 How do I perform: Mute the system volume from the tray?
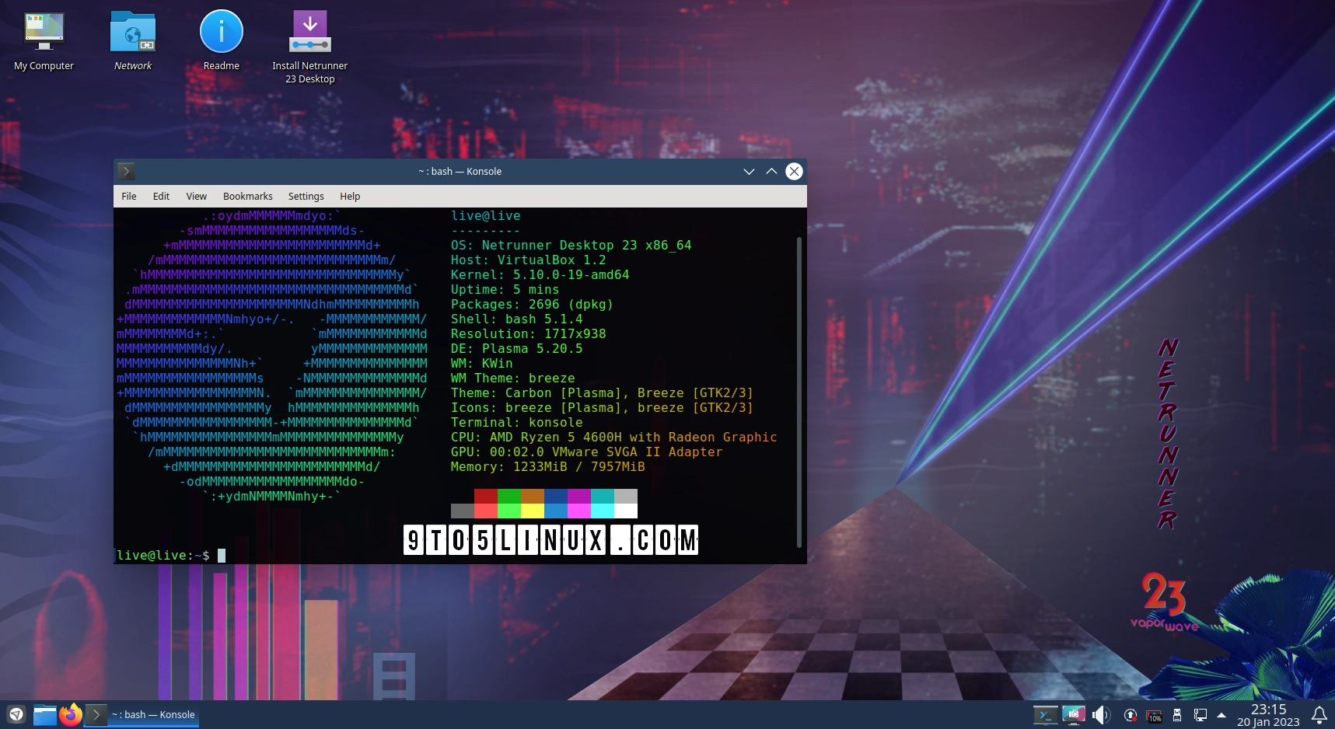pos(1101,714)
